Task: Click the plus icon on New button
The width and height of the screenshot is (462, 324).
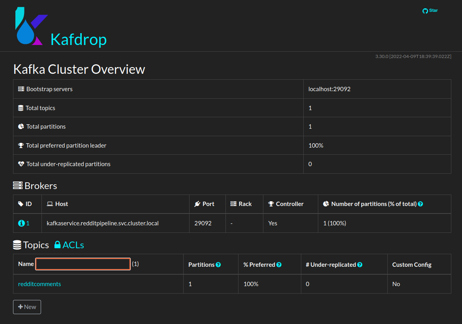Action: pyautogui.click(x=20, y=307)
